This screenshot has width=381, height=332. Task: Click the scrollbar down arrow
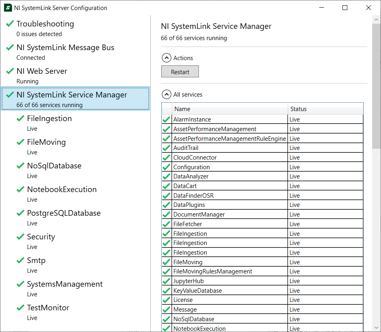coord(376,327)
